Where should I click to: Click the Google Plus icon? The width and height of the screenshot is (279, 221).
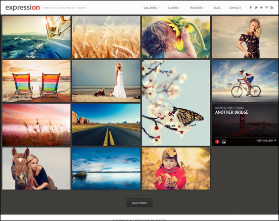(261, 8)
